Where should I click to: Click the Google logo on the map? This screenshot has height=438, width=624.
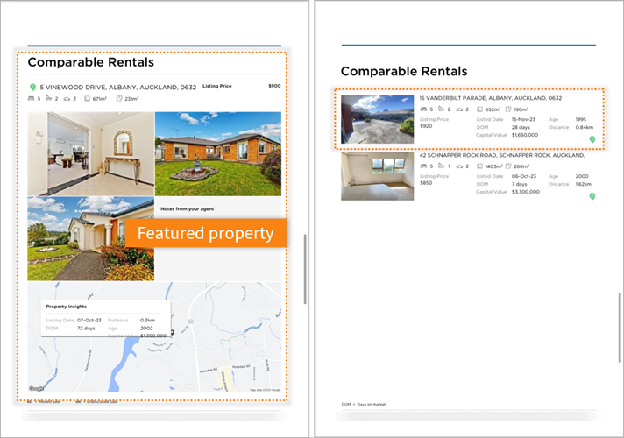click(36, 389)
